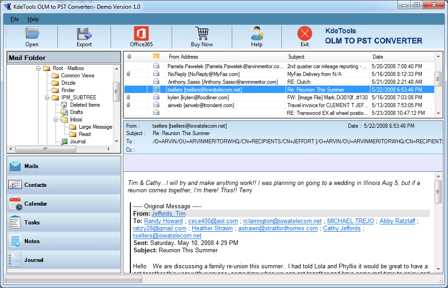Select the Finder folder

(x=68, y=90)
